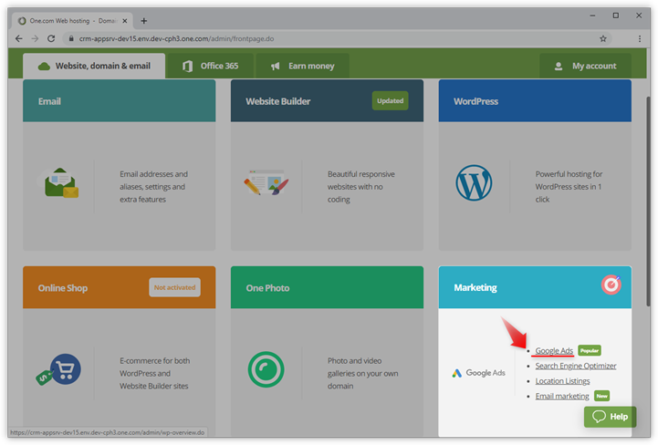Open Chrome three-dot menu
658x445 pixels.
tap(640, 38)
